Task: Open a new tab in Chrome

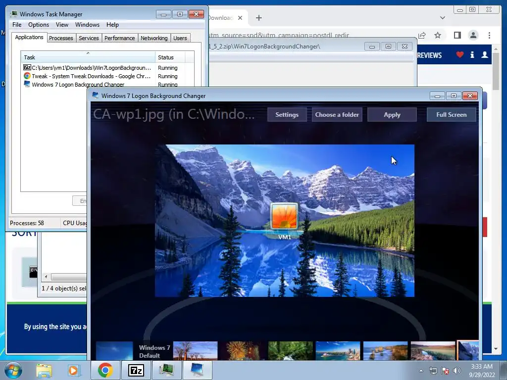Action: coord(258,18)
